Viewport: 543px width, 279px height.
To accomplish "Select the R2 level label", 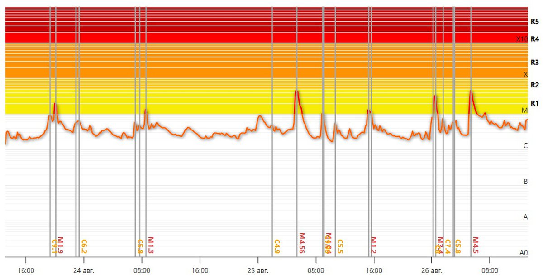I will coord(534,85).
